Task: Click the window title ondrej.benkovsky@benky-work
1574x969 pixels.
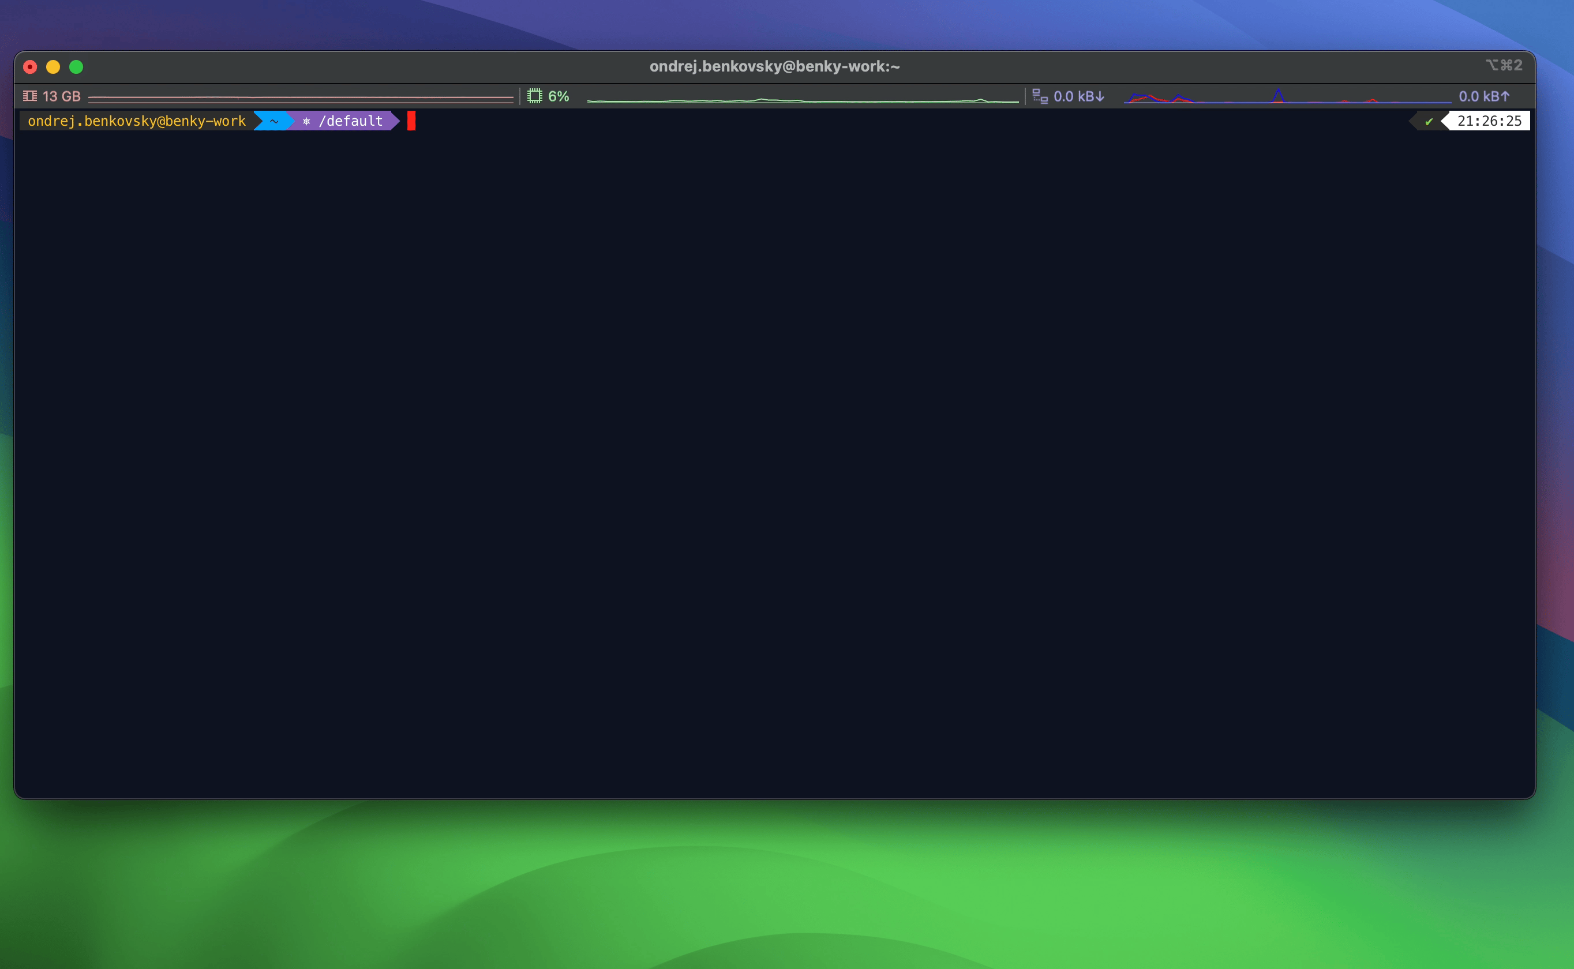Action: tap(774, 65)
